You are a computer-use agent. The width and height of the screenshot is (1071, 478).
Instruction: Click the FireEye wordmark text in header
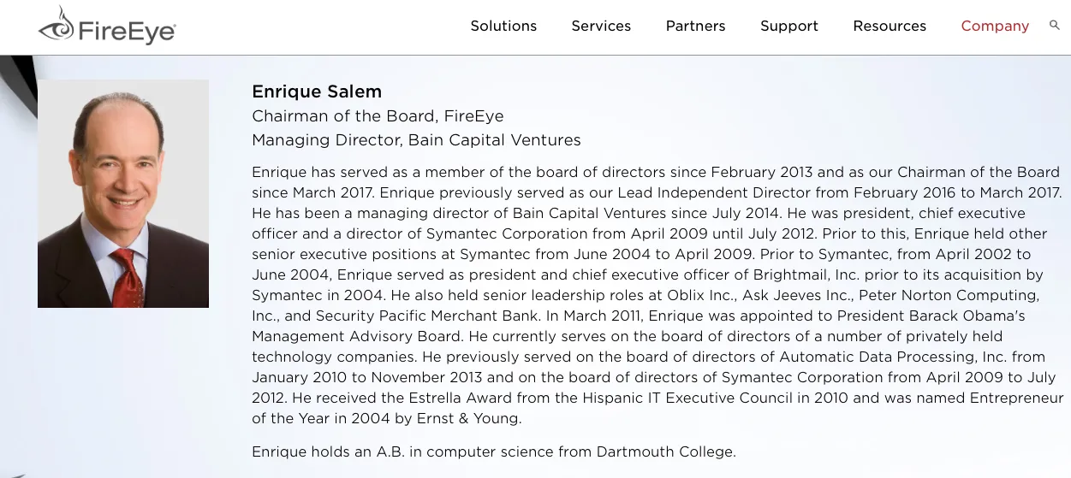[127, 32]
